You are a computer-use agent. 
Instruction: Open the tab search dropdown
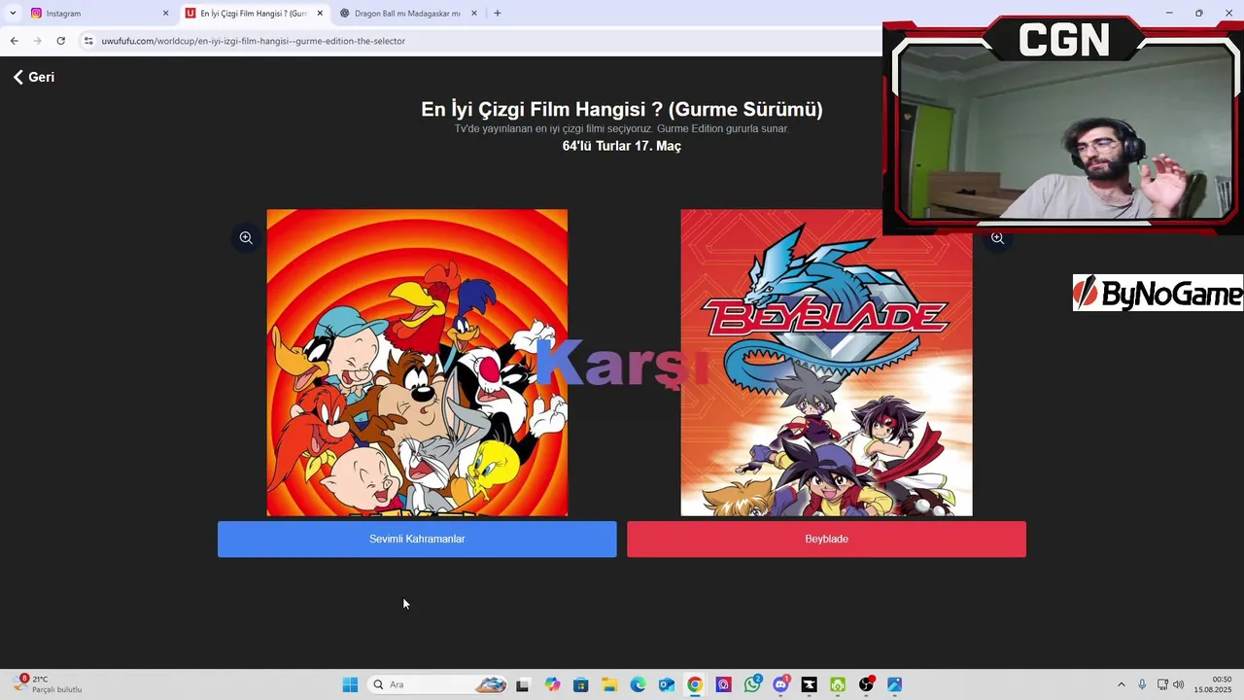[13, 14]
